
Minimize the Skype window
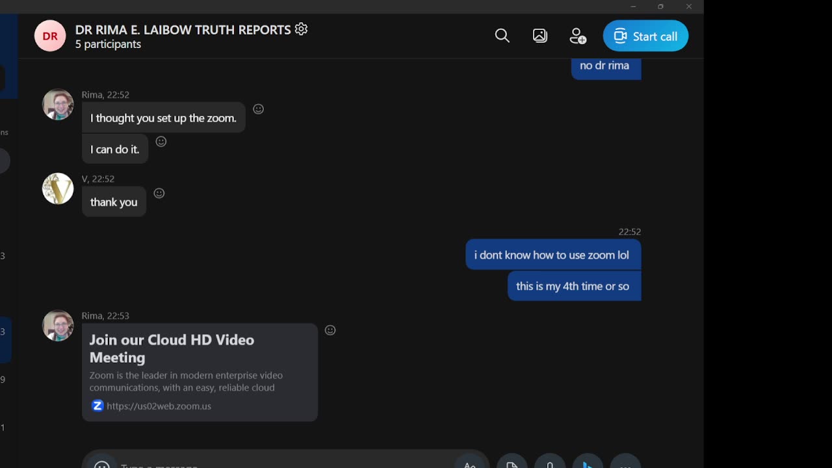click(x=633, y=6)
